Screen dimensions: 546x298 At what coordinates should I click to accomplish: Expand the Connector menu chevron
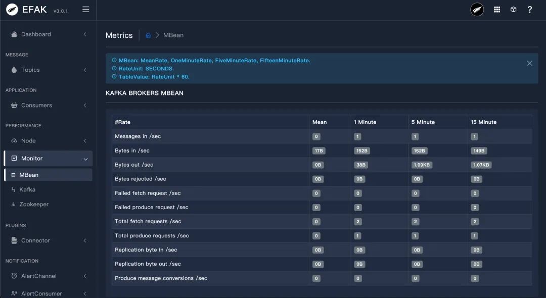coord(85,240)
